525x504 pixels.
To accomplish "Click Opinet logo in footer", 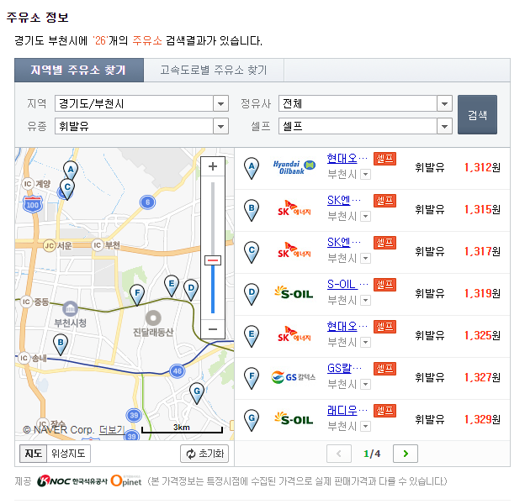I will point(126,480).
